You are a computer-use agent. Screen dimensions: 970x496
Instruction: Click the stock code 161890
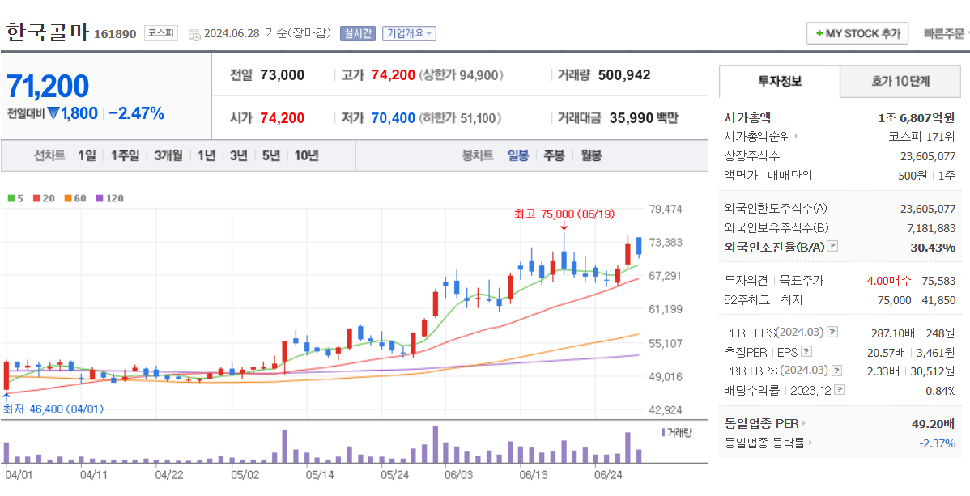point(115,33)
